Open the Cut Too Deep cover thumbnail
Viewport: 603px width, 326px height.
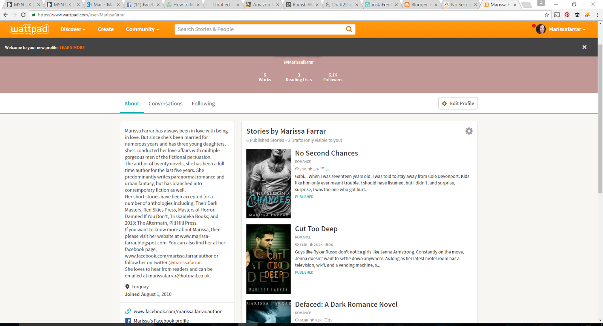(268, 259)
